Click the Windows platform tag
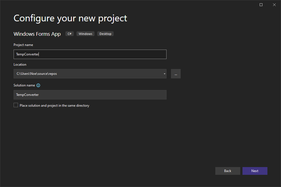Viewport: 281px width, 187px height. pos(85,34)
